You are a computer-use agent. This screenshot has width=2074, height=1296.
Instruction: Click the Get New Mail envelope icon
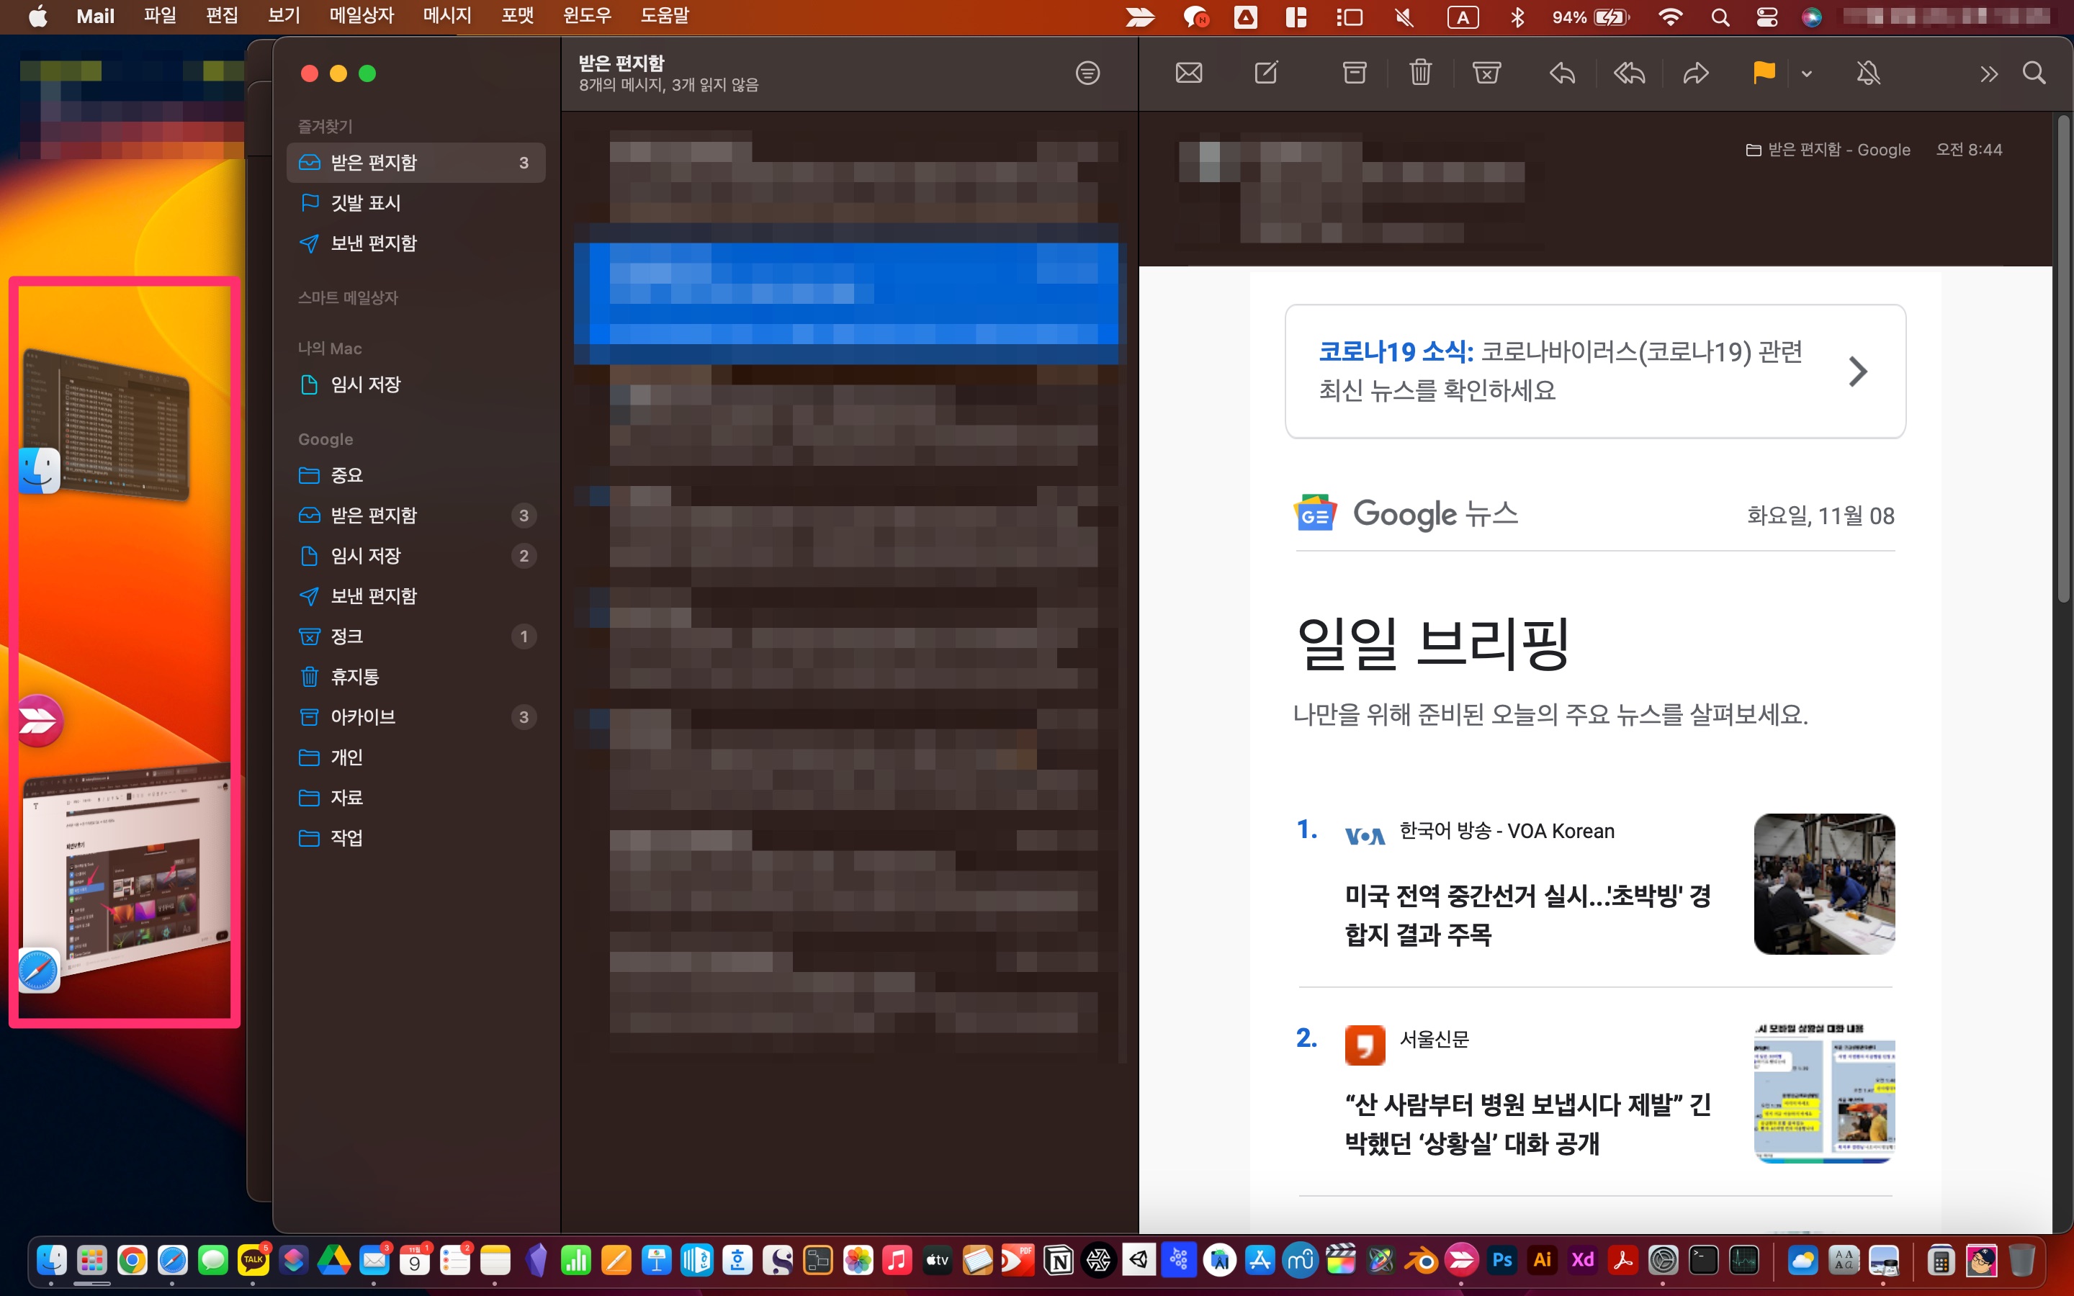click(1189, 73)
